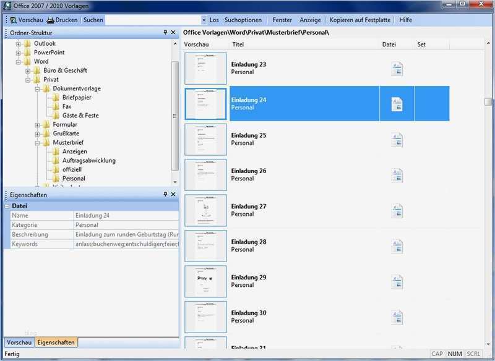The width and height of the screenshot is (495, 361).
Task: Collapse the Musterbrief folder node
Action: pyautogui.click(x=37, y=143)
